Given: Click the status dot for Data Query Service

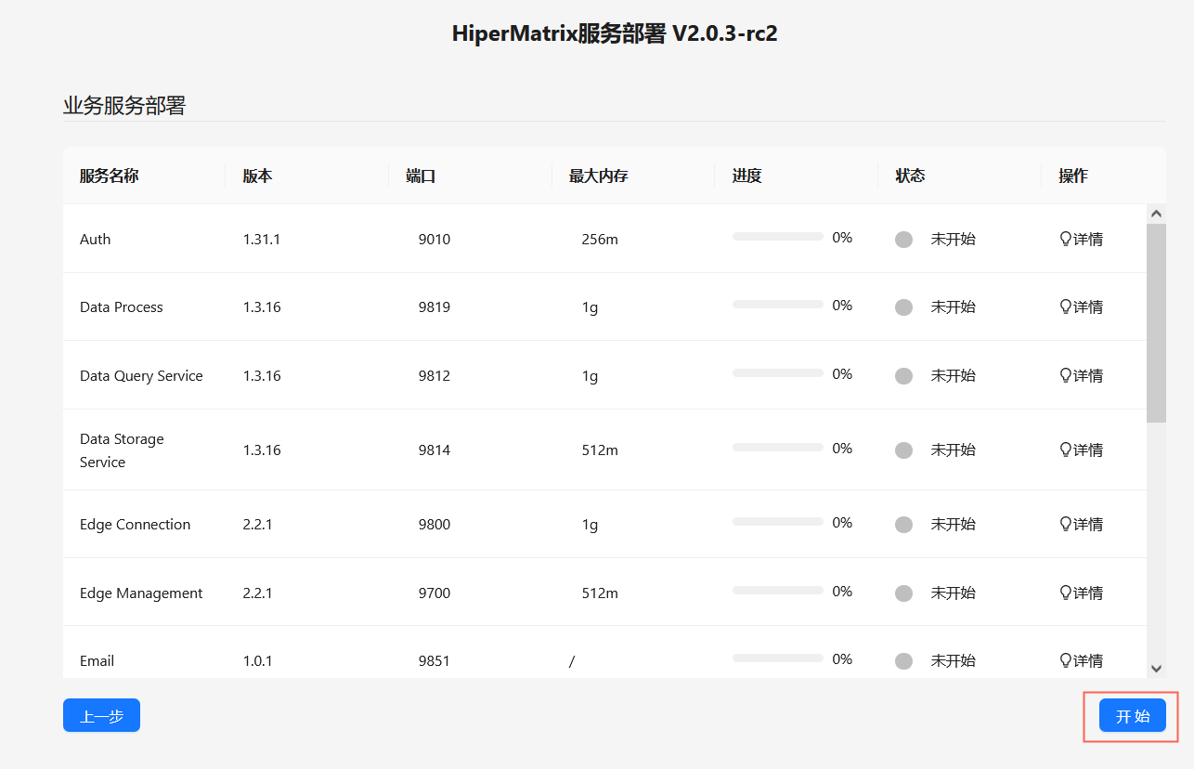Looking at the screenshot, I should (x=903, y=376).
